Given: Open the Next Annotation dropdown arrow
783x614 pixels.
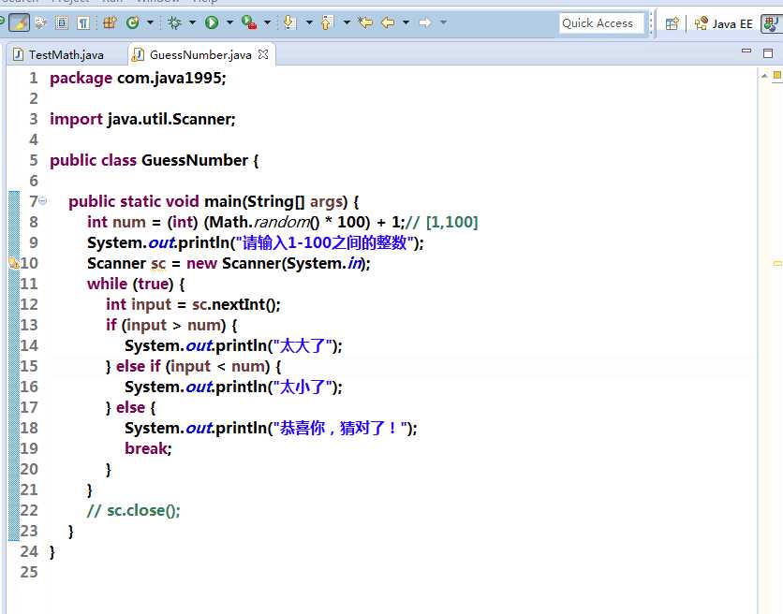Looking at the screenshot, I should 309,22.
